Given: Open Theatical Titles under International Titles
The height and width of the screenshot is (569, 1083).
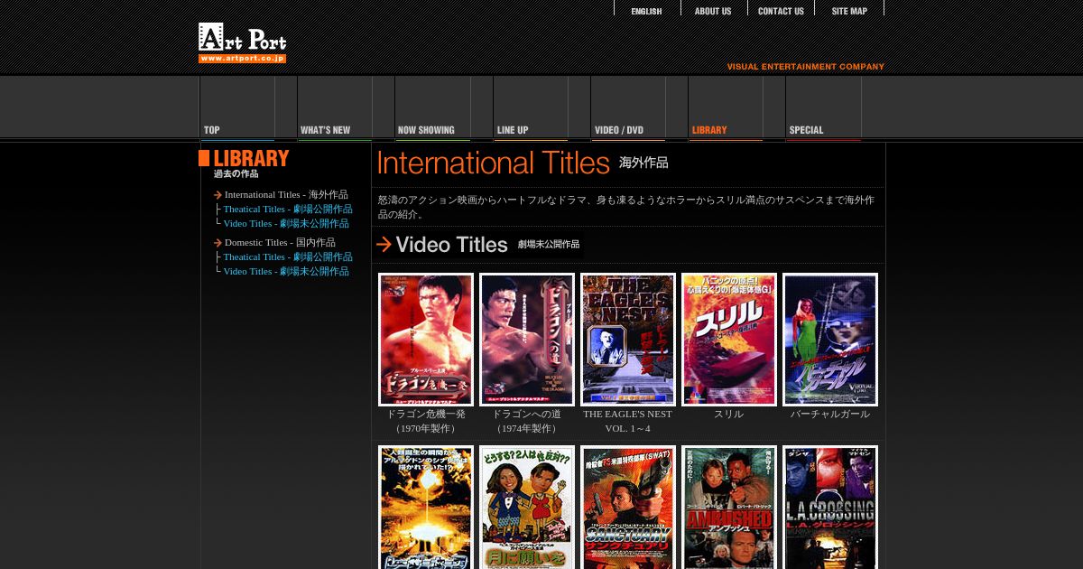Looking at the screenshot, I should click(x=288, y=209).
